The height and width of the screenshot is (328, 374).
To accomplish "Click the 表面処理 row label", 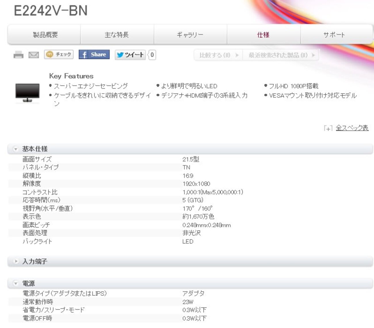I will pos(35,233).
